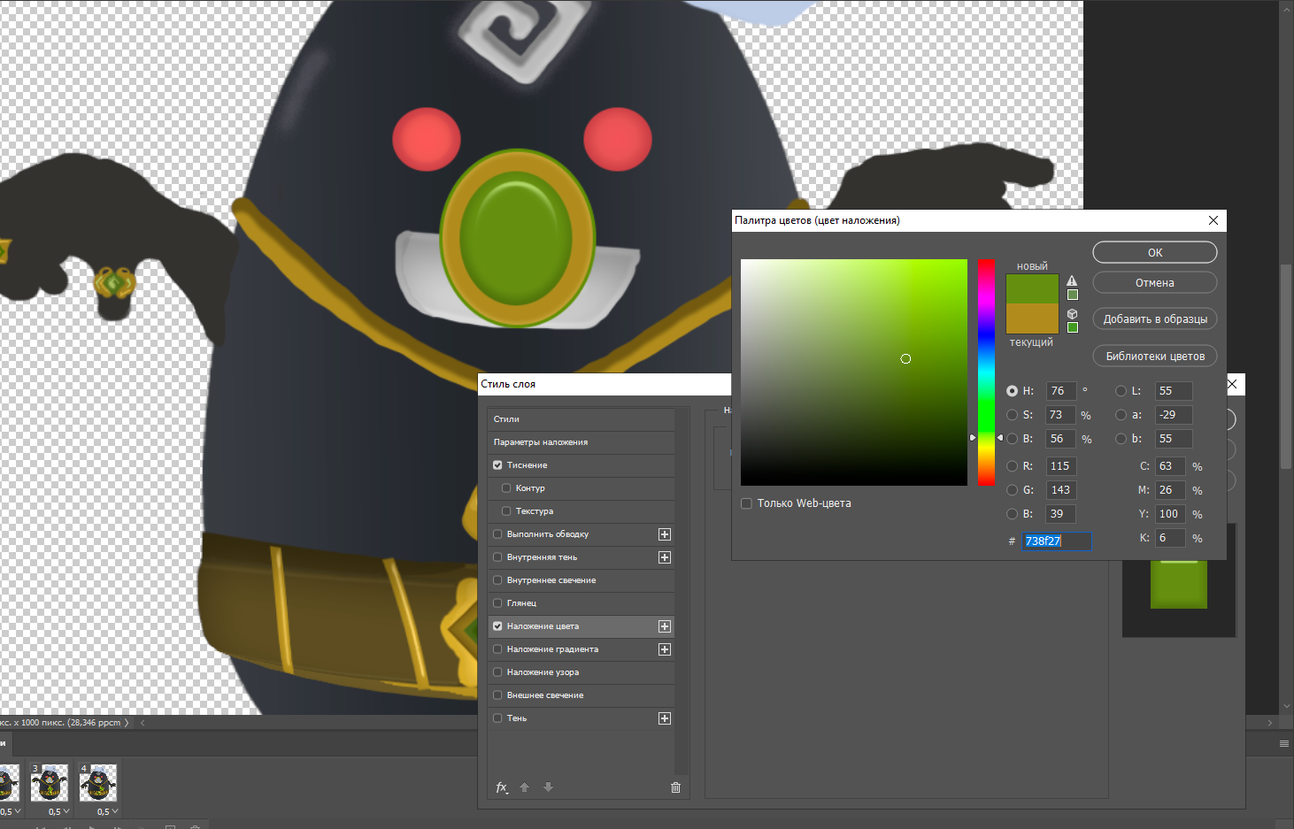The height and width of the screenshot is (829, 1294).
Task: Enable the Тень checkbox
Action: 497,718
